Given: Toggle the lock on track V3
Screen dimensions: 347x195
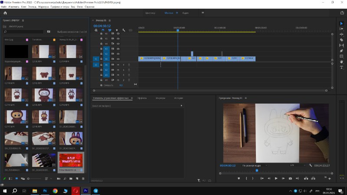Looking at the screenshot, I should 101,49.
